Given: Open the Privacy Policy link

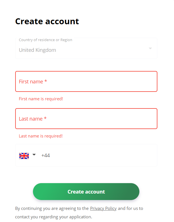Looking at the screenshot, I should (103, 208).
